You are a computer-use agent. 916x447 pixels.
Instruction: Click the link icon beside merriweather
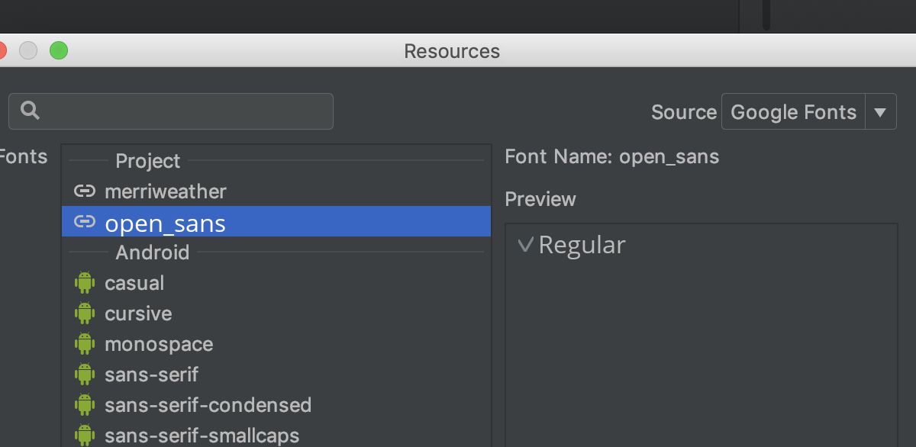point(85,191)
